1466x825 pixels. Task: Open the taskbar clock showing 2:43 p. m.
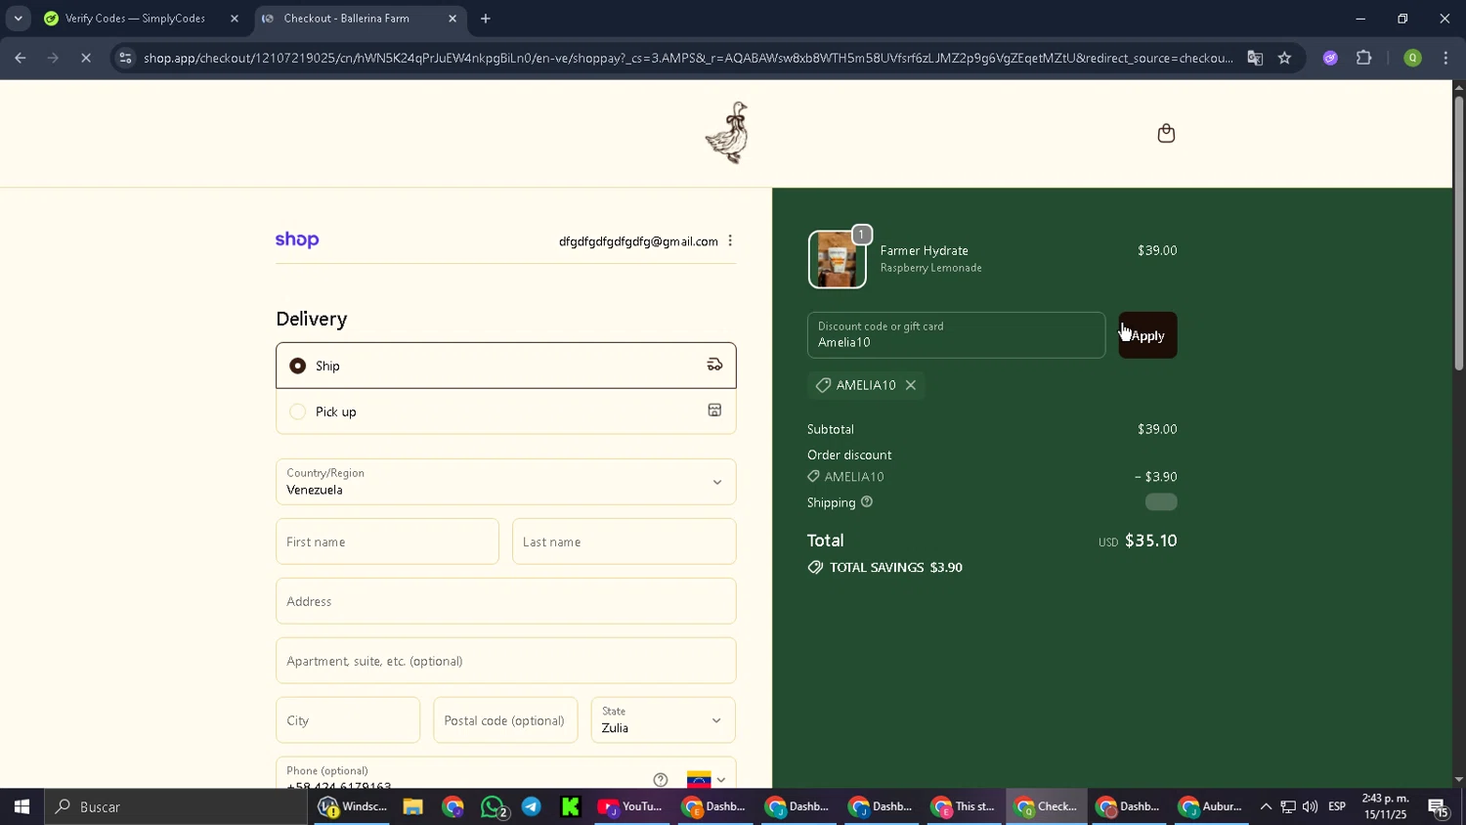coord(1386,806)
